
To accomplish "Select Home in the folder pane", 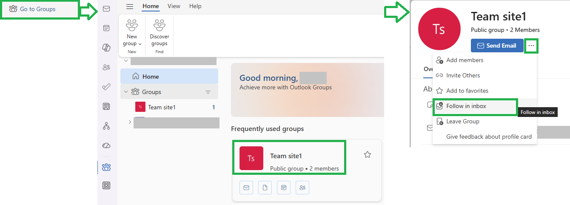I will click(169, 77).
